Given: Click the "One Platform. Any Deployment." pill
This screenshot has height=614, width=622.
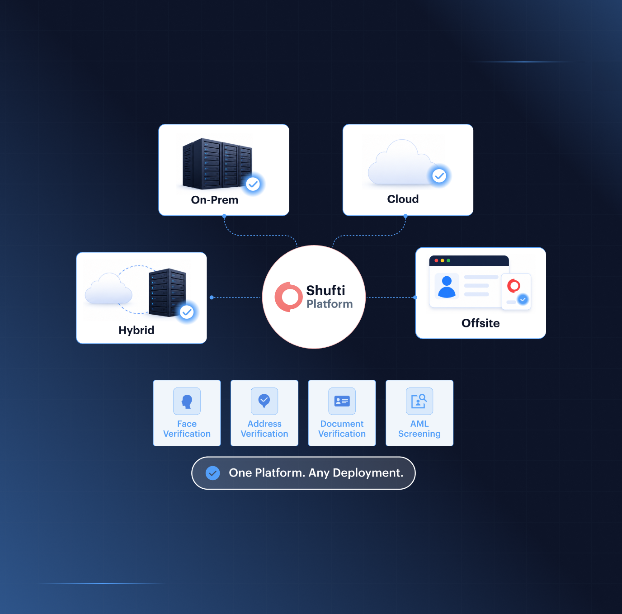Looking at the screenshot, I should pyautogui.click(x=303, y=473).
